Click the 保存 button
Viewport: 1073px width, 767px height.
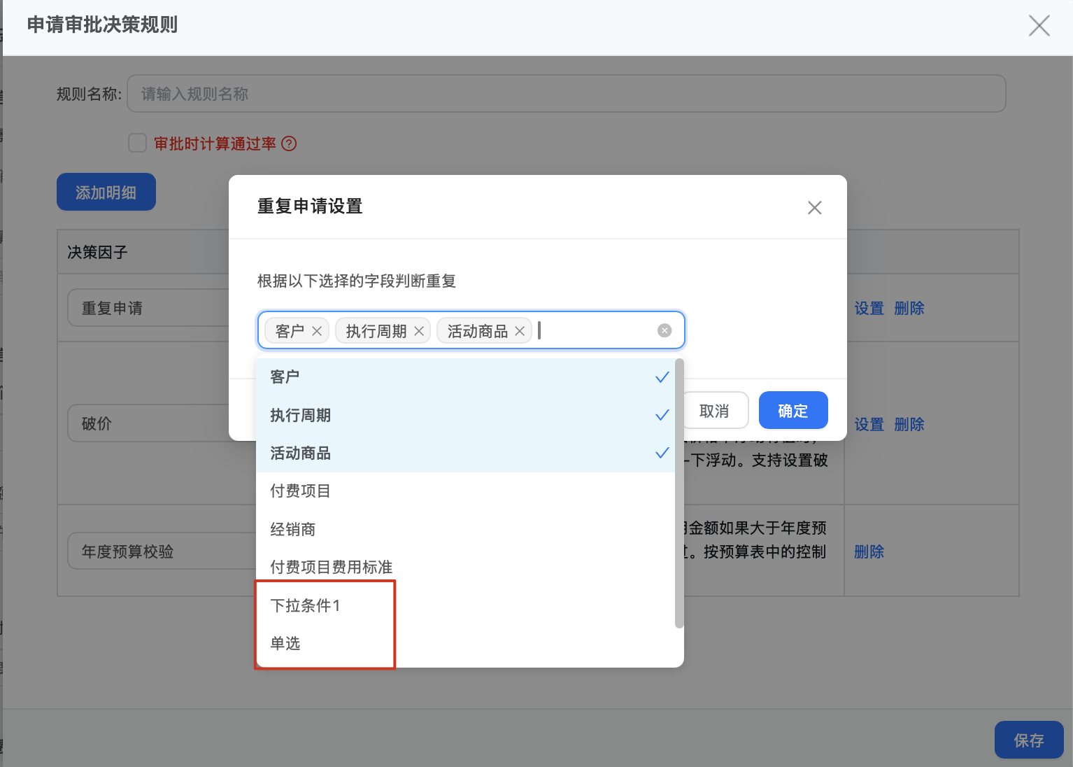(1029, 740)
